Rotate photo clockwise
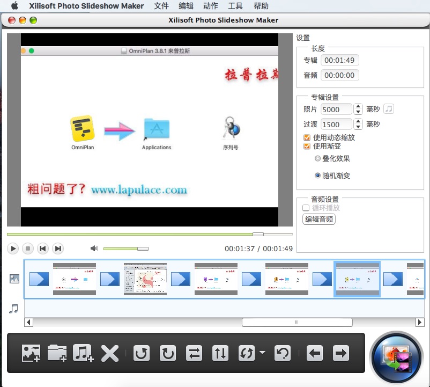The image size is (430, 387). [168, 353]
